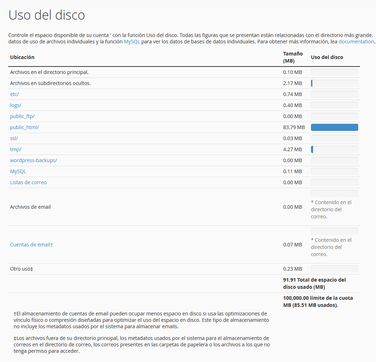Click the Tamaño (MB) column header
Viewport: 376px width, 362px height.
pyautogui.click(x=293, y=57)
